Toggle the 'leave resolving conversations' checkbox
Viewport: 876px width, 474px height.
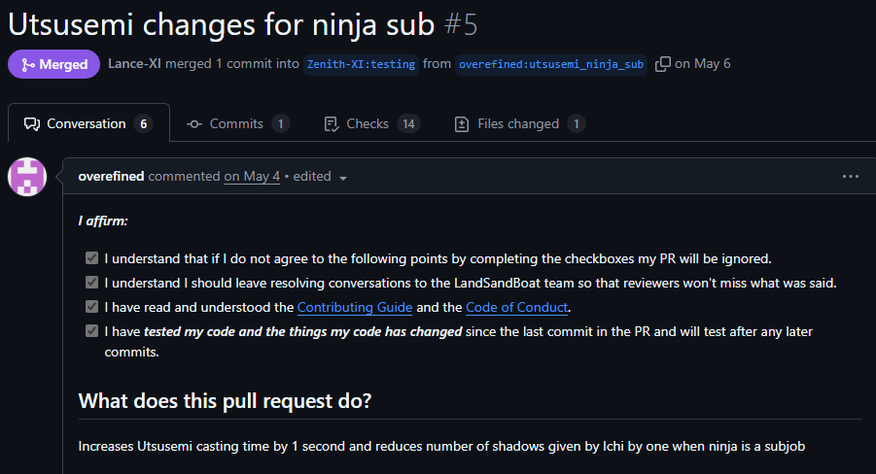(91, 283)
